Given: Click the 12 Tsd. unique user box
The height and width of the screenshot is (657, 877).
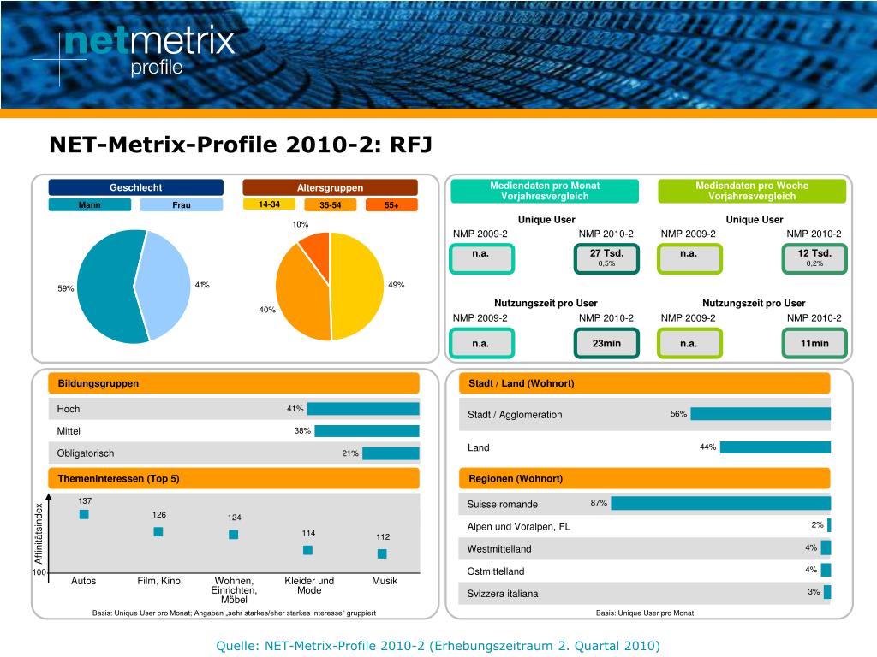Looking at the screenshot, I should click(814, 258).
